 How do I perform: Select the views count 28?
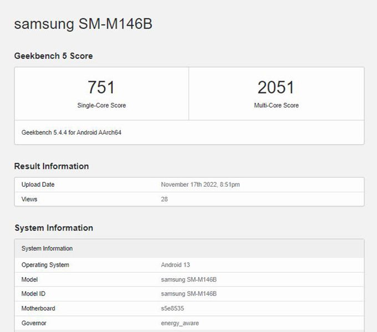(165, 199)
